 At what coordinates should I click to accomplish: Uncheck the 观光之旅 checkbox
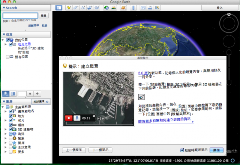coord(11,44)
